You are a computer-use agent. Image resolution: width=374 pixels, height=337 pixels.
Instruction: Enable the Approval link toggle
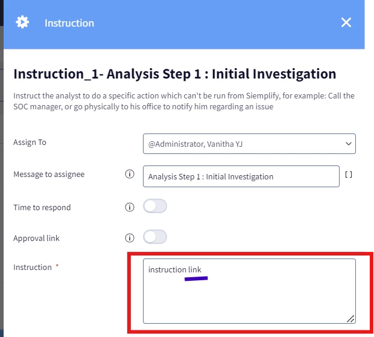pos(155,237)
